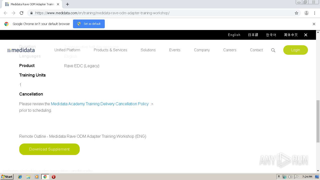
Task: Select English language
Action: (234, 35)
